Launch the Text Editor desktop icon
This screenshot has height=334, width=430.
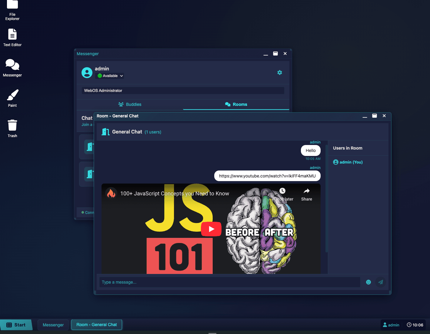click(x=12, y=38)
